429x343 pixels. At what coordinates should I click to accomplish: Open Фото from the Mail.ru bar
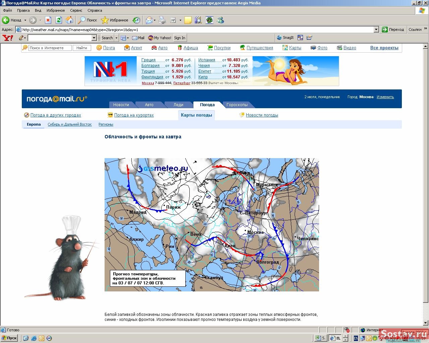(x=319, y=48)
